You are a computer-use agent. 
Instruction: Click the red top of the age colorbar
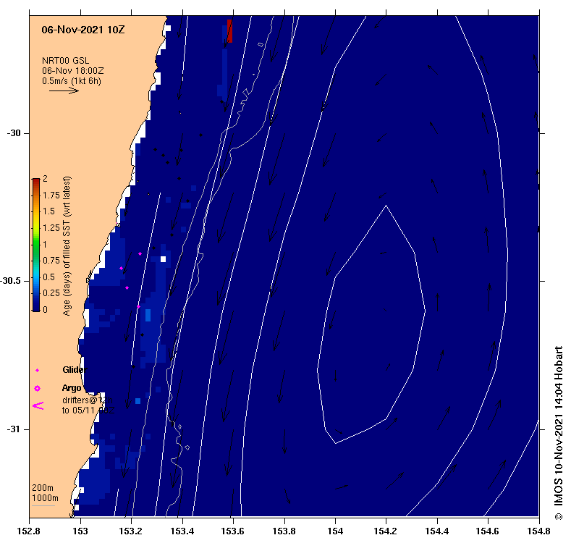tap(36, 180)
